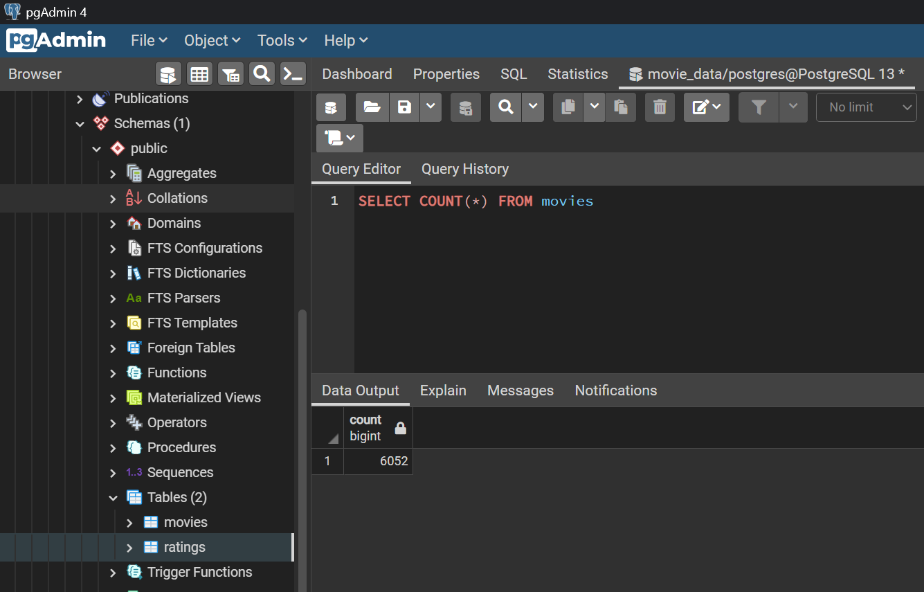
Task: Click the result cell showing 6052
Action: pos(378,461)
